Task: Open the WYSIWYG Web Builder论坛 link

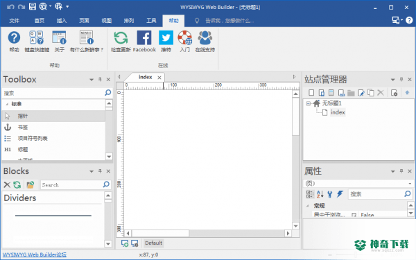Action: click(x=35, y=254)
